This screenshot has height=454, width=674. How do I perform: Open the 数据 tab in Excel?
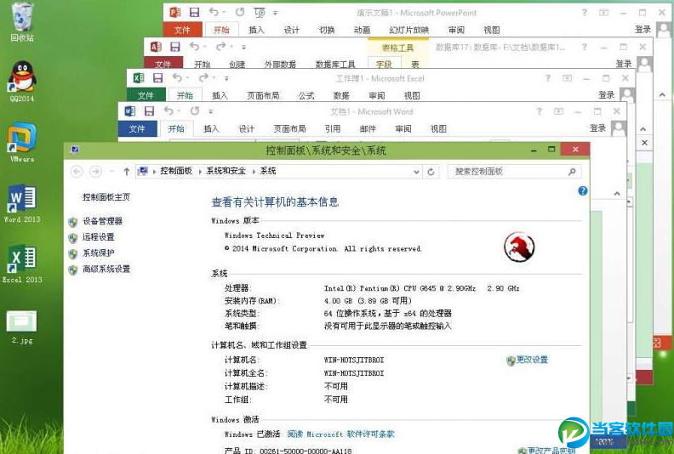point(341,95)
